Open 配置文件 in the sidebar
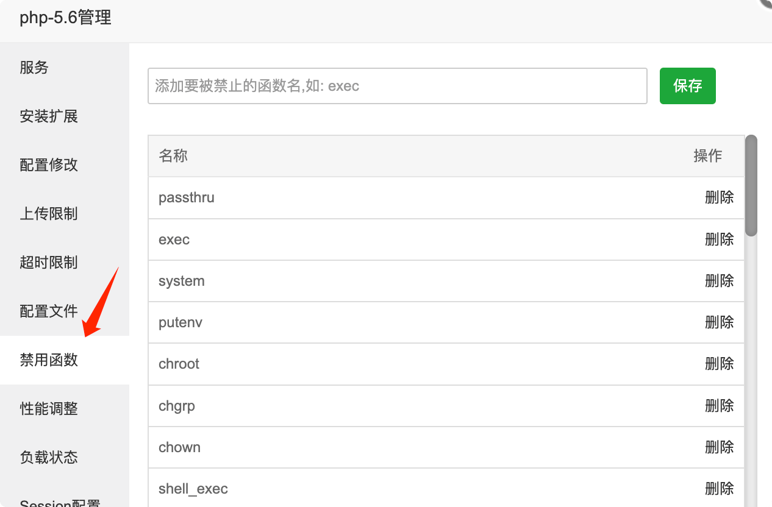The image size is (772, 507). tap(49, 311)
